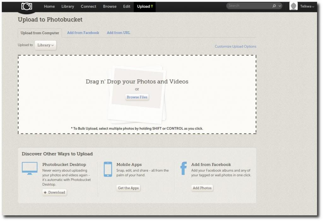323x221 pixels.
Task: Click the Upload to Photobucket page title
Action: [x=50, y=20]
